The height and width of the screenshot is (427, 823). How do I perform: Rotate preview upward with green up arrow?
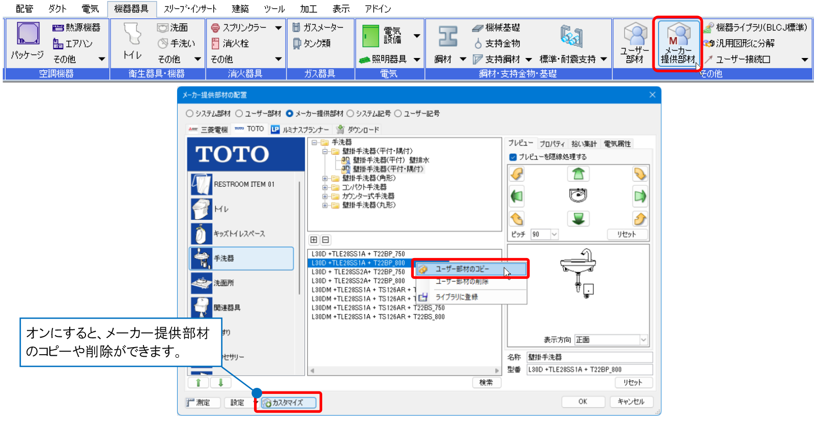coord(578,174)
